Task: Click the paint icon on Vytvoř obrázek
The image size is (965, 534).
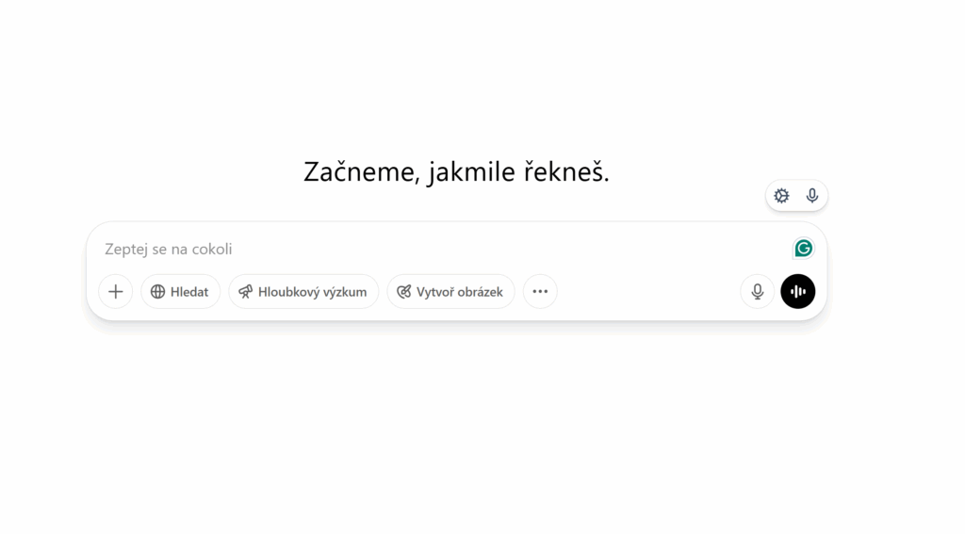Action: [x=403, y=292]
